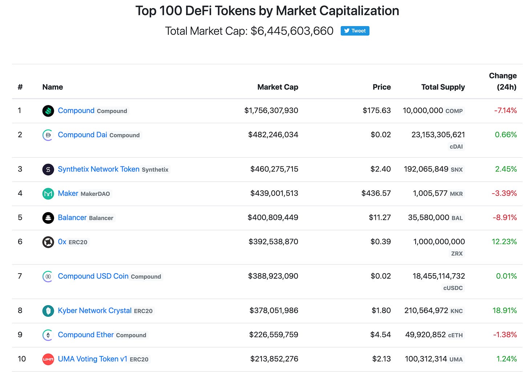The width and height of the screenshot is (529, 372).
Task: Select the $226,559,759 market cap value
Action: coord(274,335)
